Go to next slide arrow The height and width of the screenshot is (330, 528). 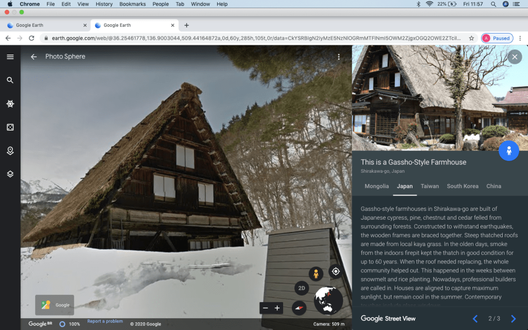tap(513, 319)
